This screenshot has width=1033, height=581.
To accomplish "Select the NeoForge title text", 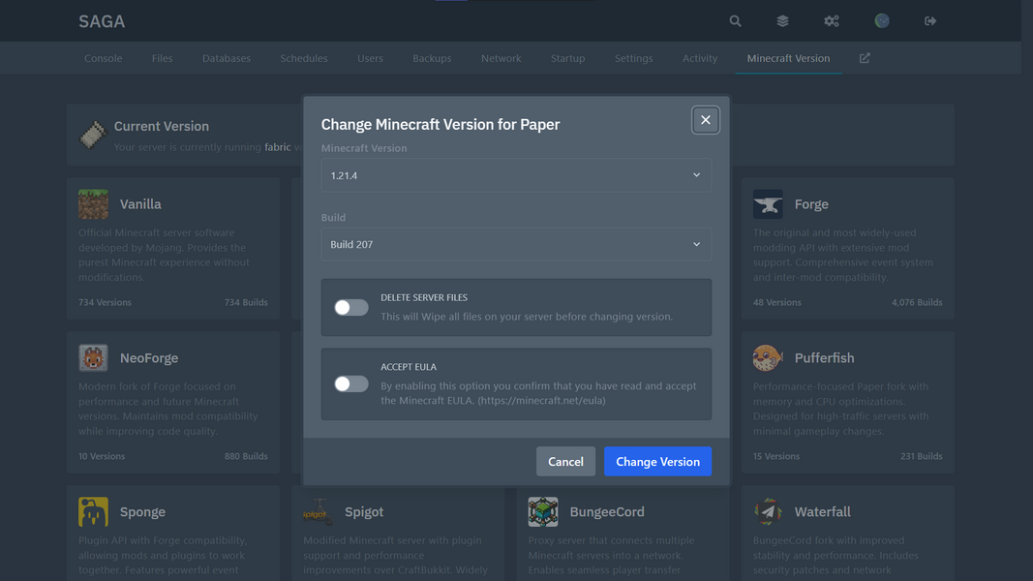I will pyautogui.click(x=149, y=357).
